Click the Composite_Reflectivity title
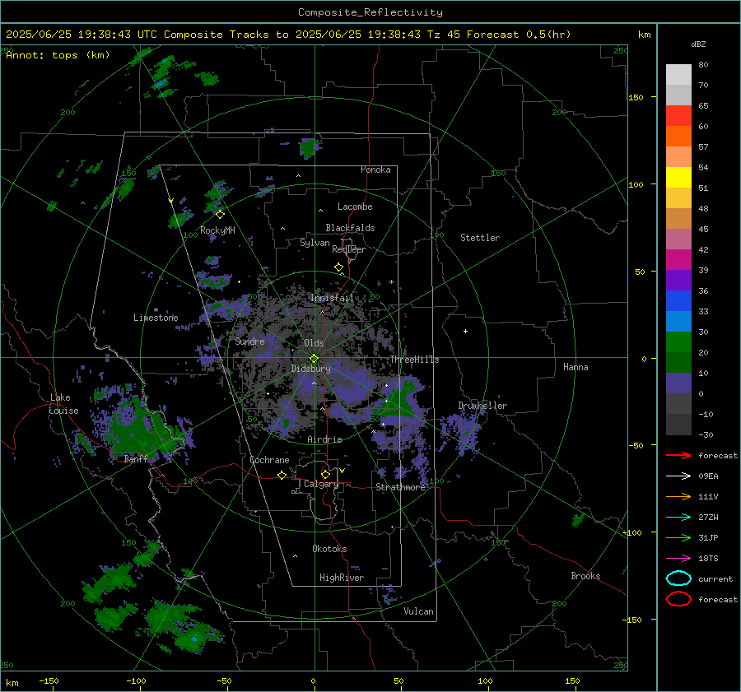The image size is (741, 692). tap(370, 12)
